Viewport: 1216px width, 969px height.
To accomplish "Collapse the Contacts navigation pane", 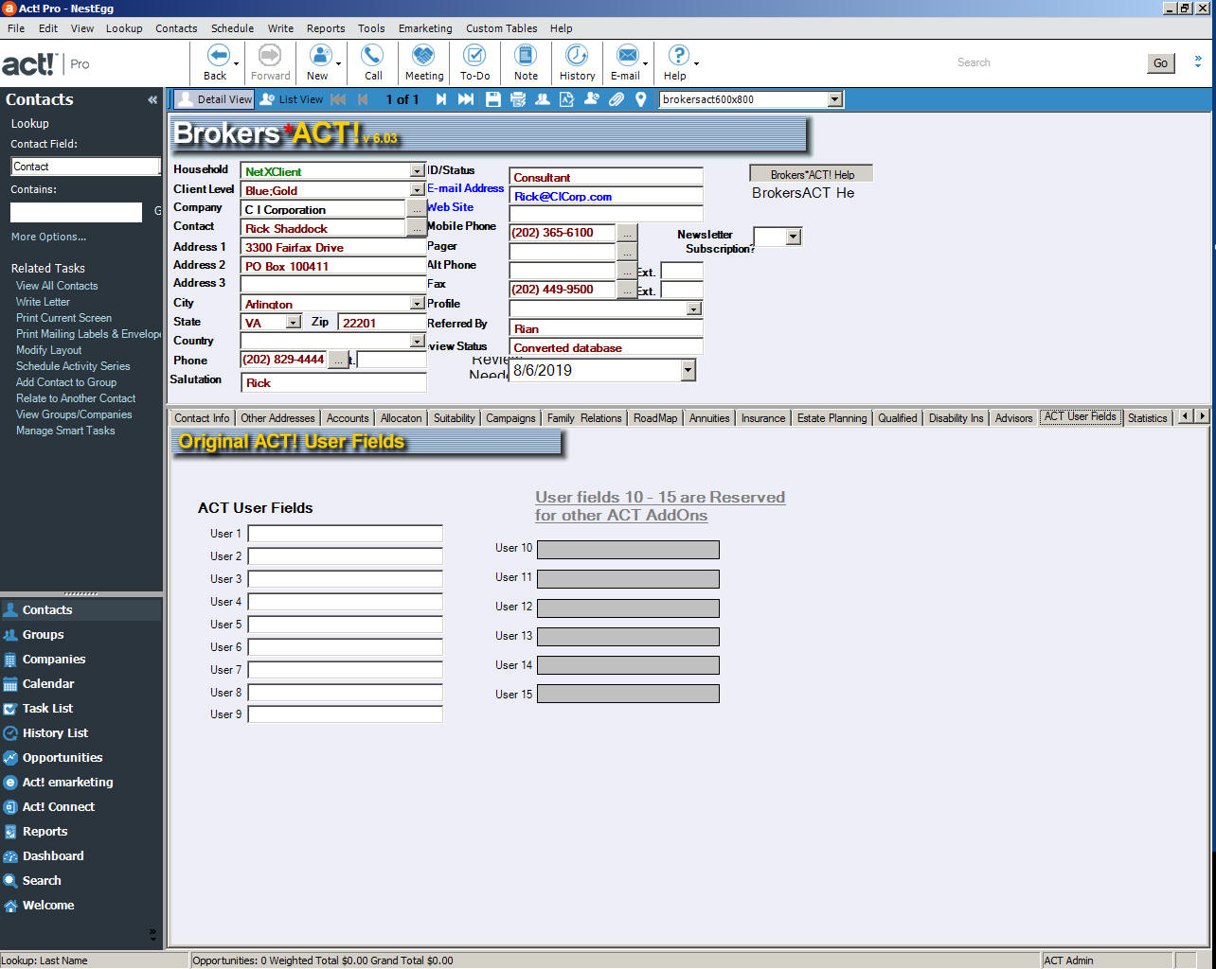I will click(x=152, y=99).
